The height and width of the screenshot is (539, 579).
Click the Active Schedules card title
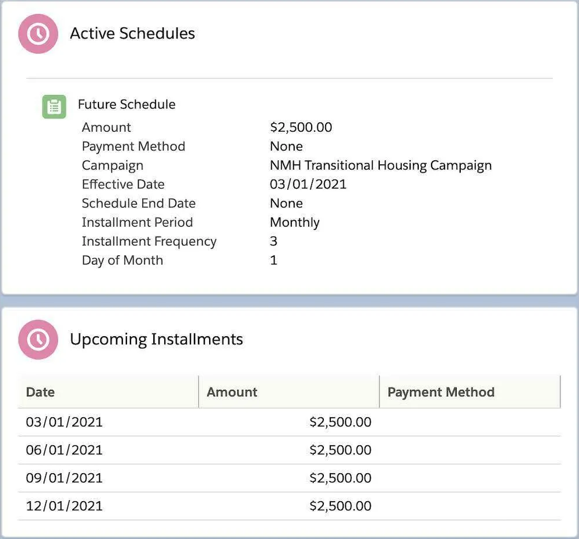tap(132, 34)
